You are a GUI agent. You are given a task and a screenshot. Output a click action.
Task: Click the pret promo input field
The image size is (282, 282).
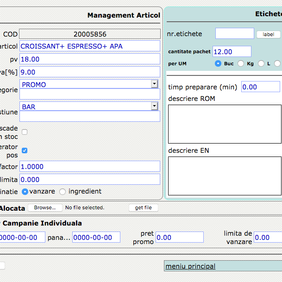click(179, 238)
